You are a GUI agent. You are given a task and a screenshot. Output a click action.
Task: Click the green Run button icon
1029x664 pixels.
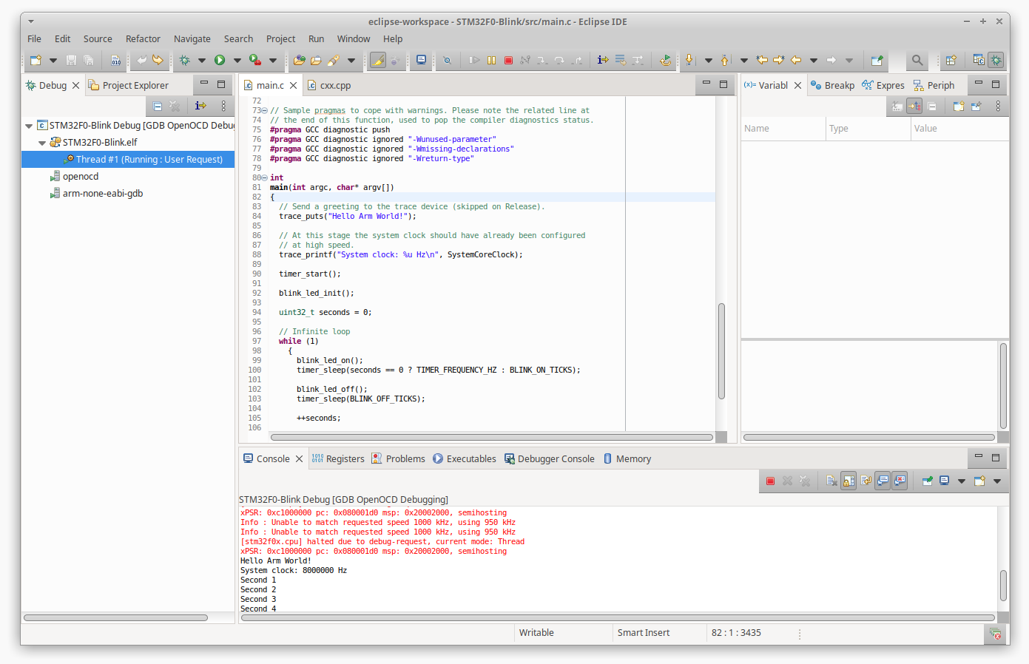pos(220,60)
